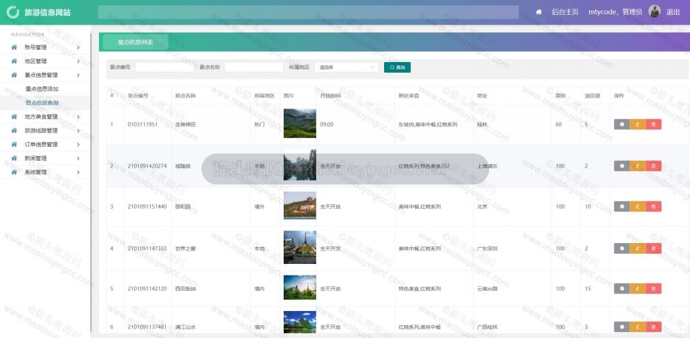Click the site logo icon

tap(13, 12)
